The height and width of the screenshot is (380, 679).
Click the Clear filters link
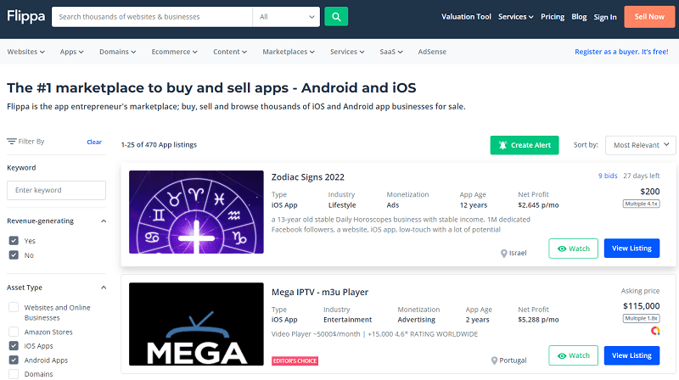(x=94, y=142)
